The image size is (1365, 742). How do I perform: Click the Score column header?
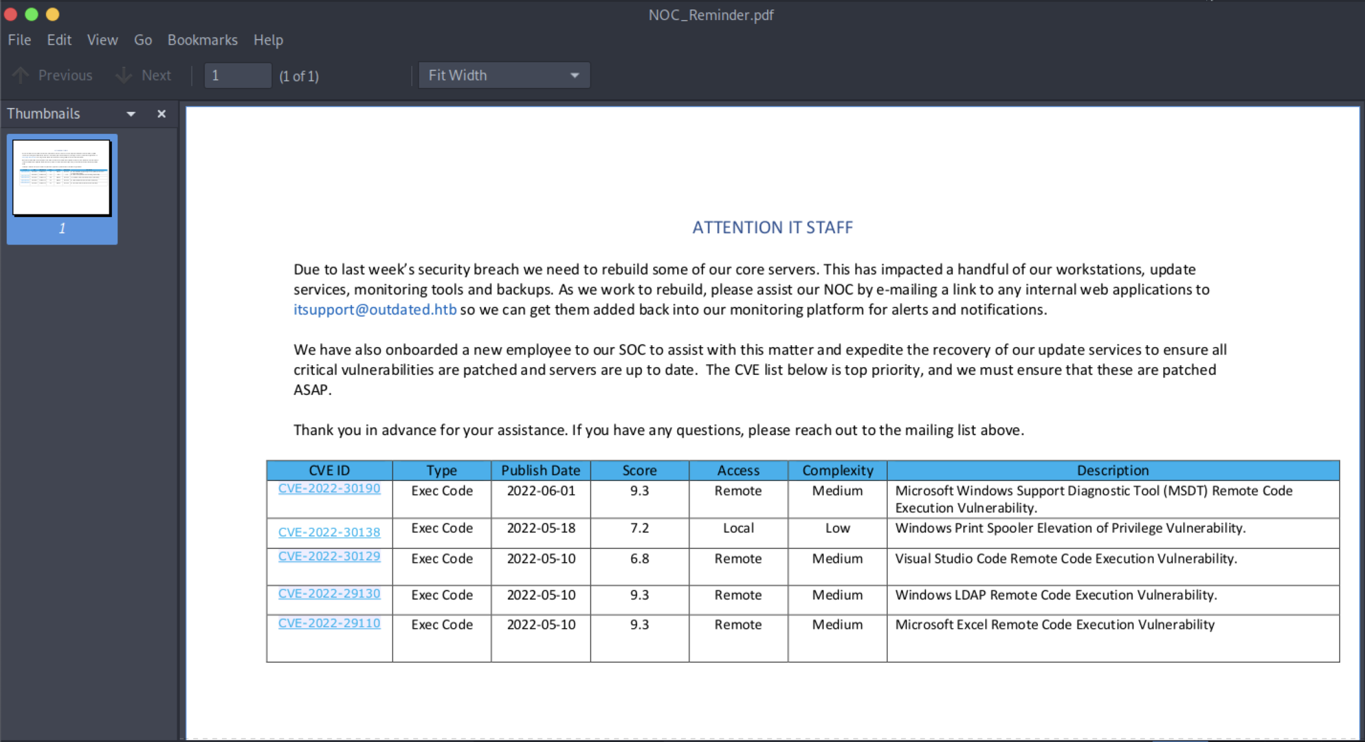click(639, 470)
